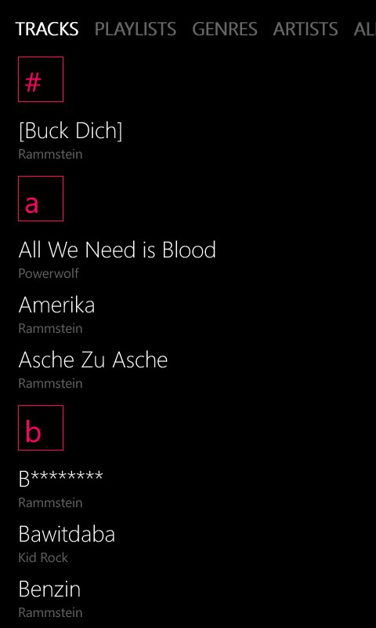Screen dimensions: 376x628
Task: Open the # jump list tile
Action: (x=41, y=79)
